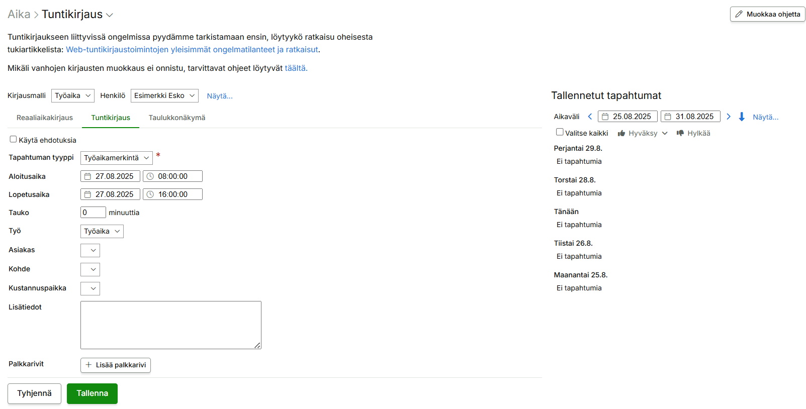Click pencil icon on Muokkaa ohjetta
This screenshot has width=806, height=409.
739,14
